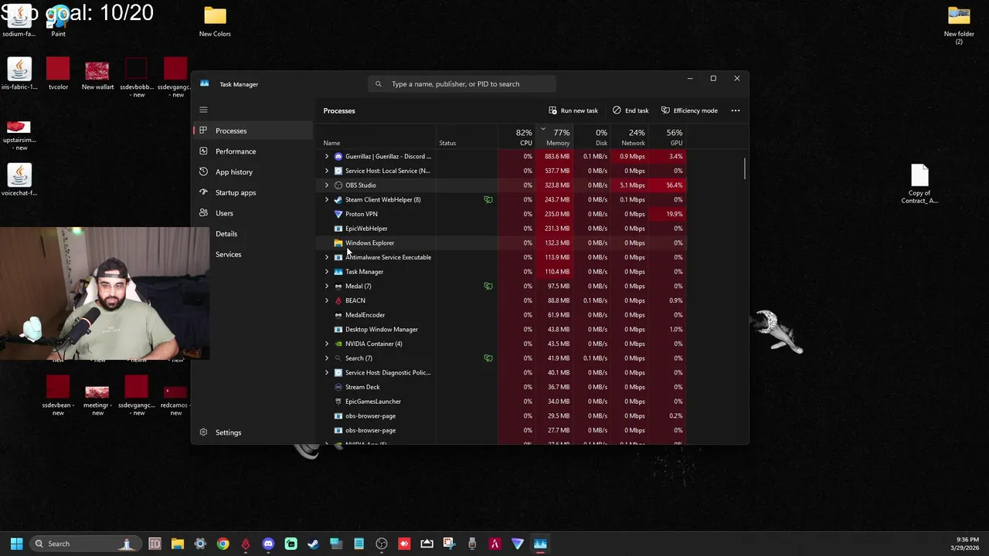Image resolution: width=989 pixels, height=556 pixels.
Task: Sort by the Network column header
Action: tap(630, 137)
